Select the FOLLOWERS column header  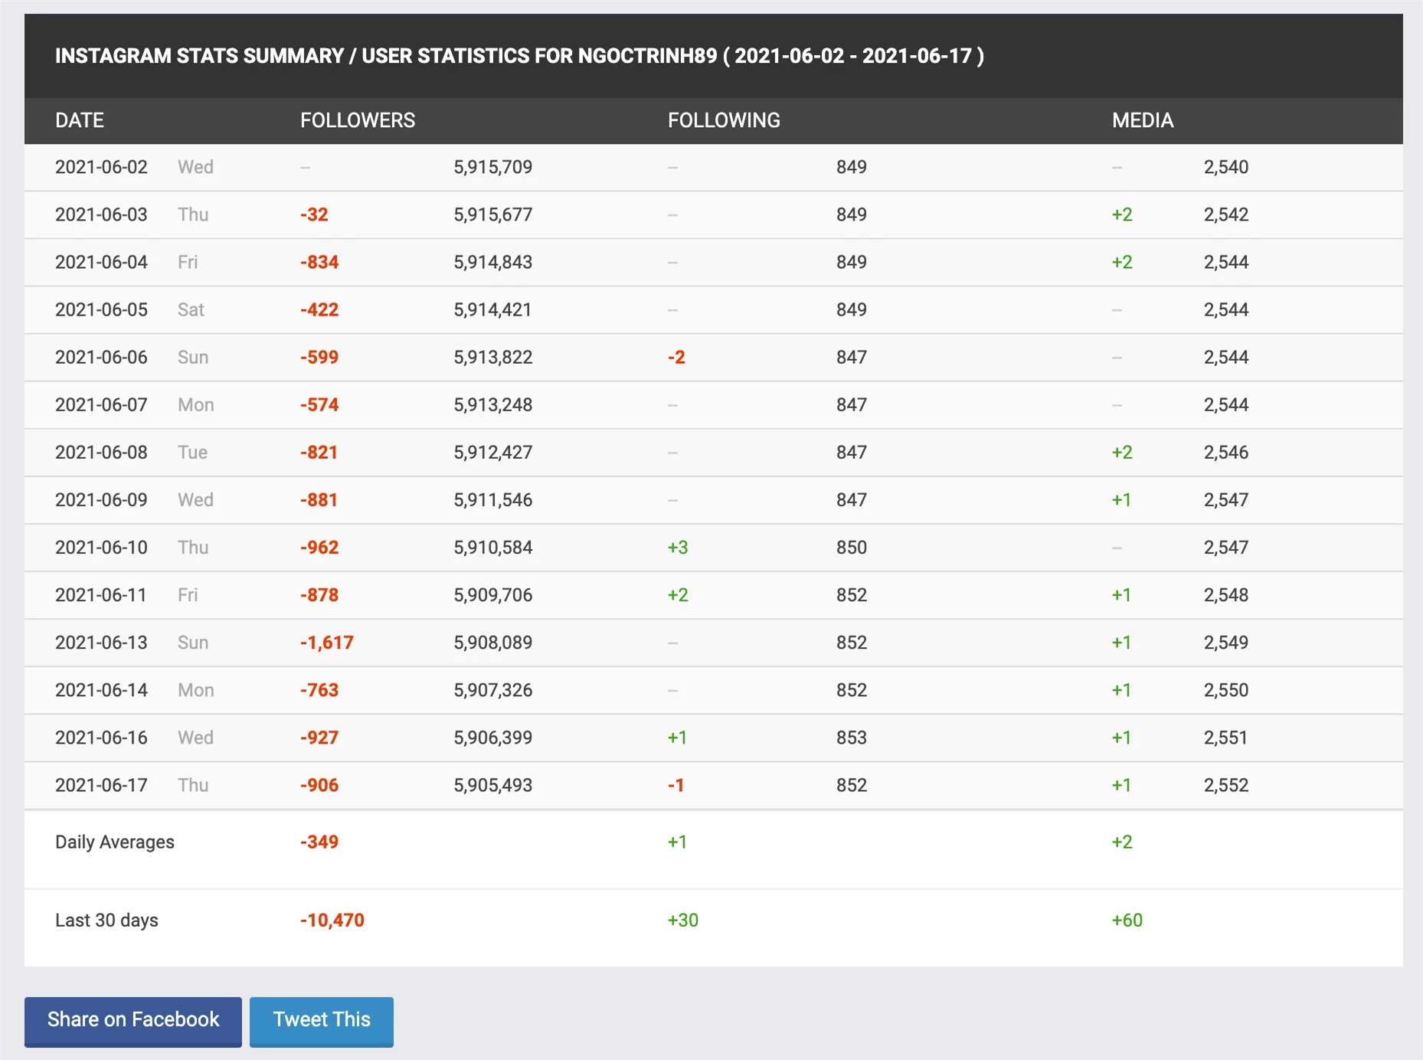pos(358,120)
